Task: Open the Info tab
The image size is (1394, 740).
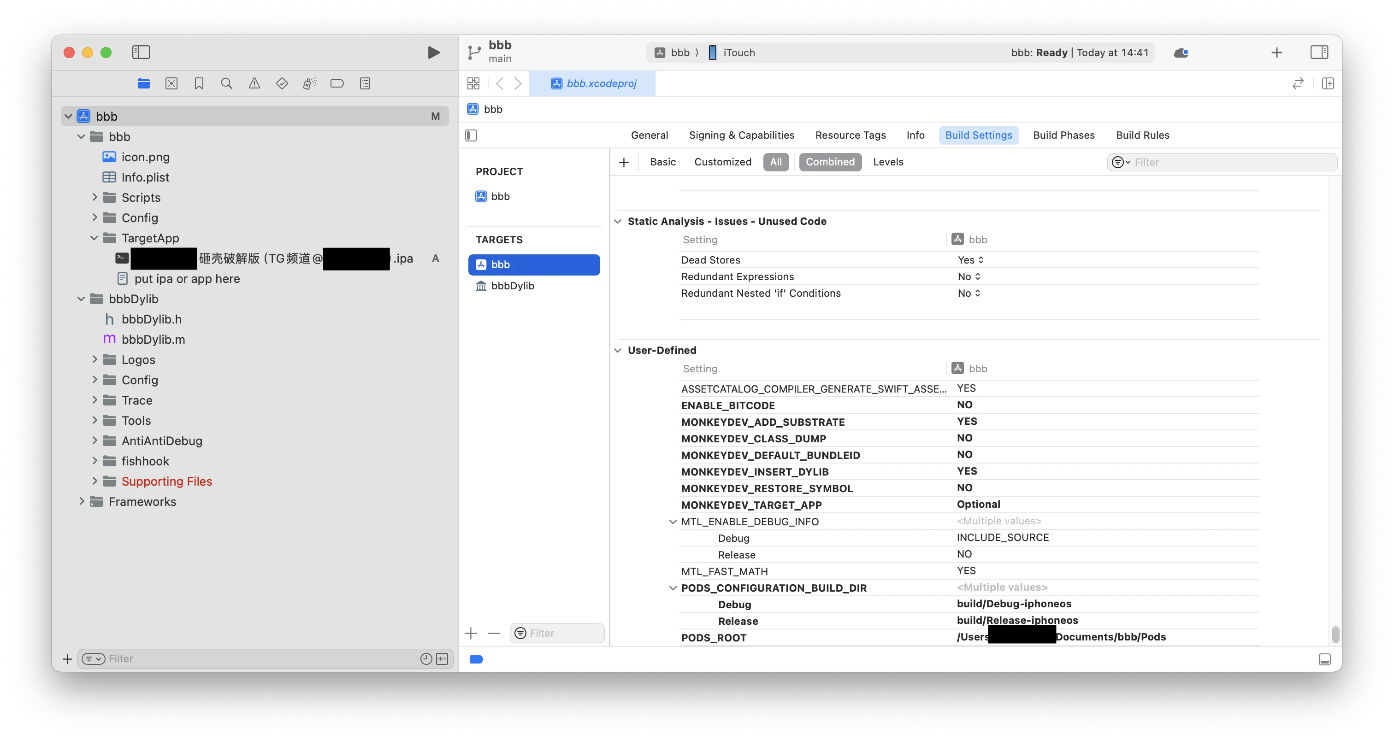Action: click(x=916, y=135)
